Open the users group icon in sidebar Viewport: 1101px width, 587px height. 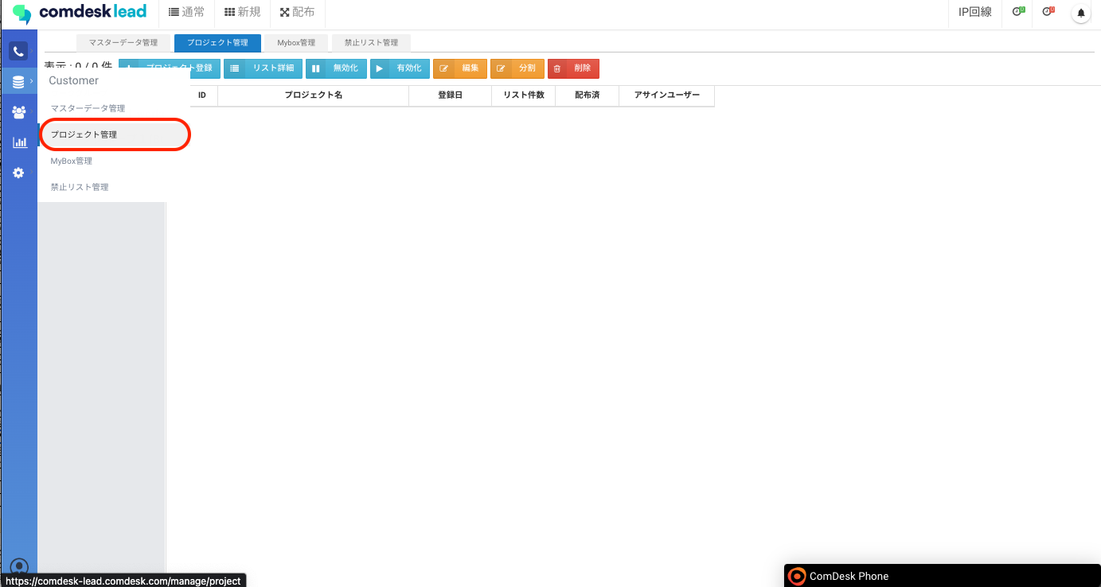[18, 112]
